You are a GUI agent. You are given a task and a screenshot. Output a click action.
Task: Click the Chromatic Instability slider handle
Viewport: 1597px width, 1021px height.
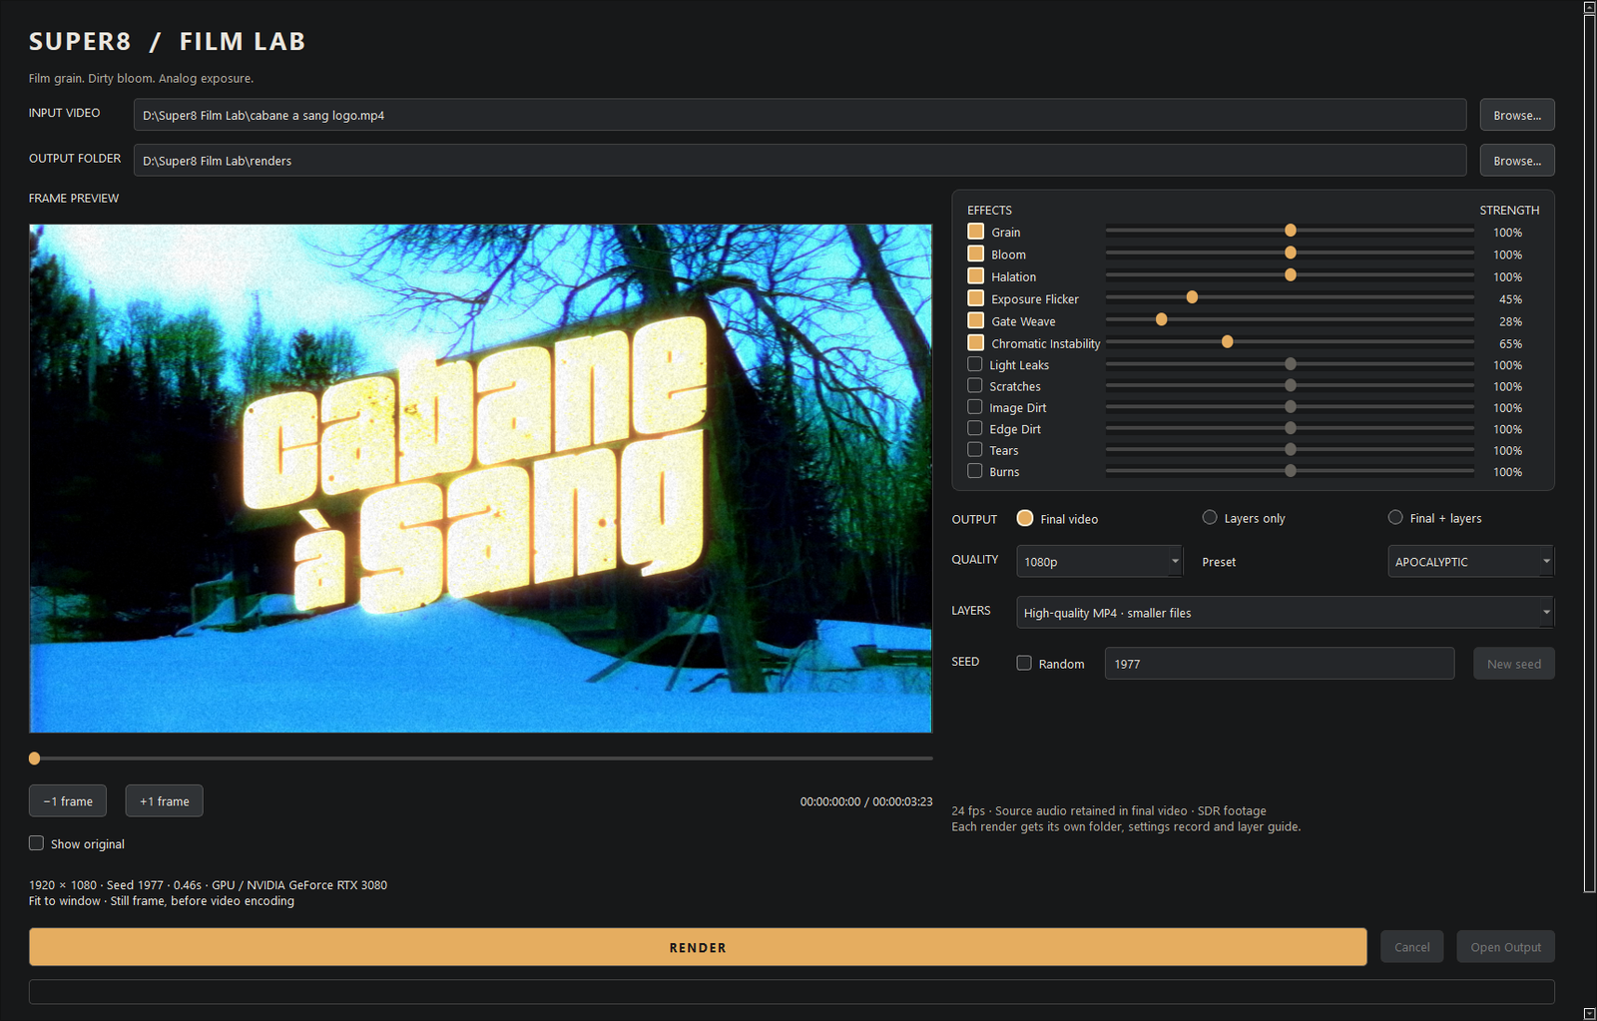(x=1228, y=342)
